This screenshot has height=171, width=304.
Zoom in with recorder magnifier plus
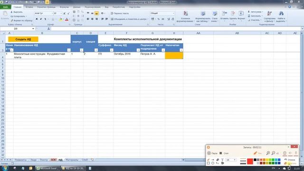pyautogui.click(x=268, y=153)
